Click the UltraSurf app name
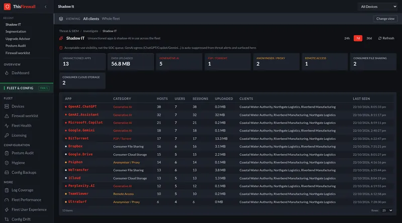 77,202
